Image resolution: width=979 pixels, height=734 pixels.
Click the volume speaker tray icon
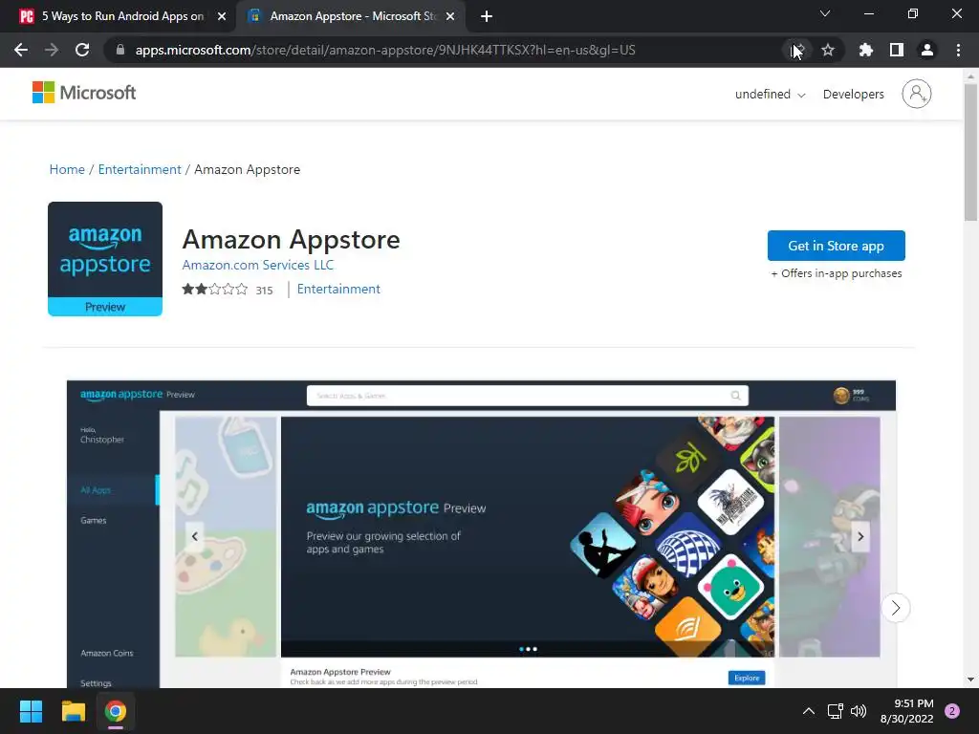(859, 711)
